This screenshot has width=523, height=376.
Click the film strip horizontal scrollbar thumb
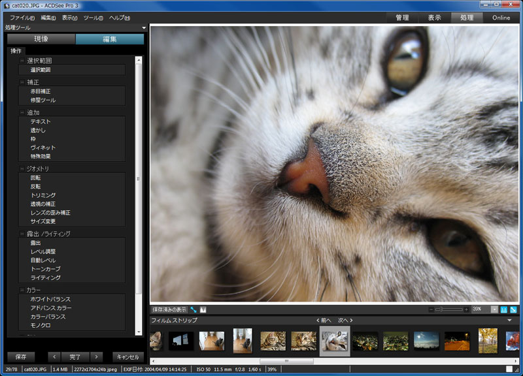(286, 361)
